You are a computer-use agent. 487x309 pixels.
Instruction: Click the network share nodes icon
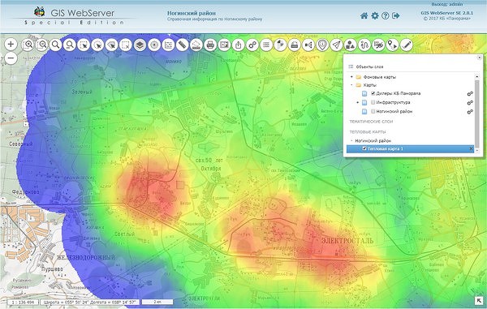308,45
